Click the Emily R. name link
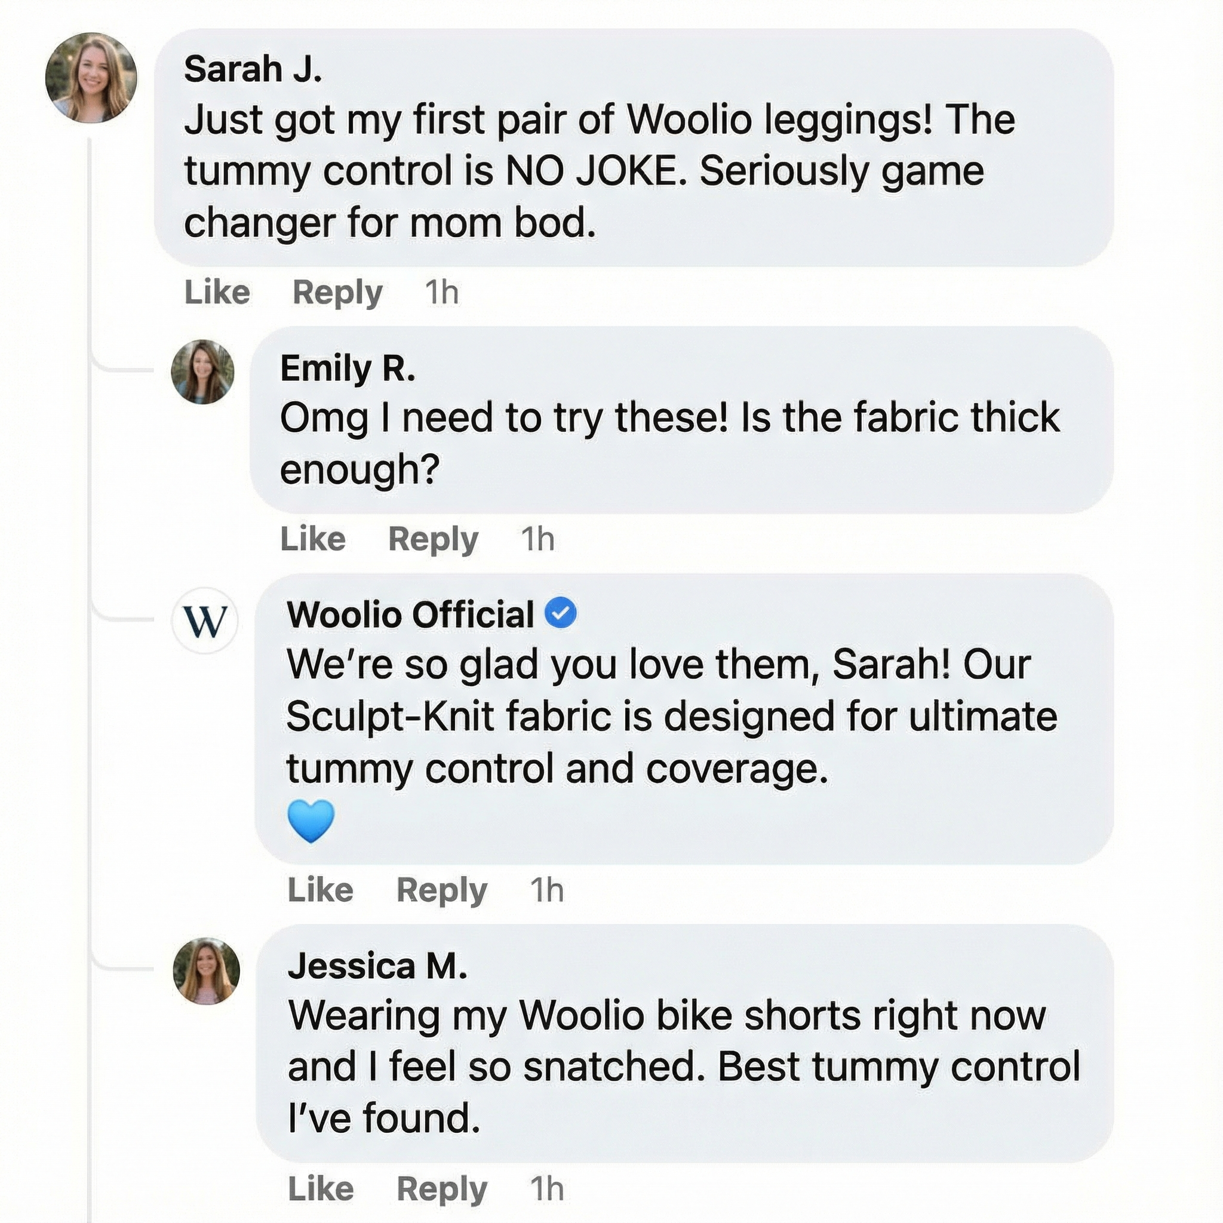 click(348, 368)
